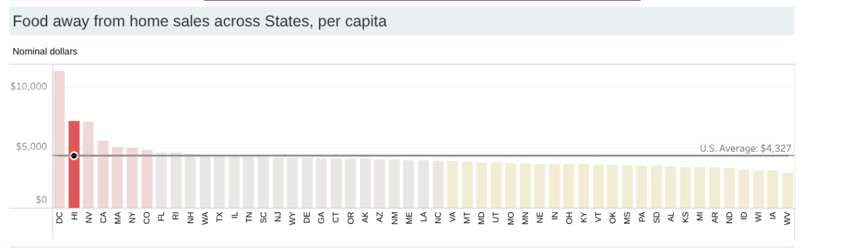Select the KS bar
Viewport: 849px width, 248px height.
coord(686,187)
